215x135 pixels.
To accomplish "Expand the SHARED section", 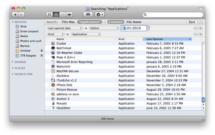I will [x=13, y=62].
